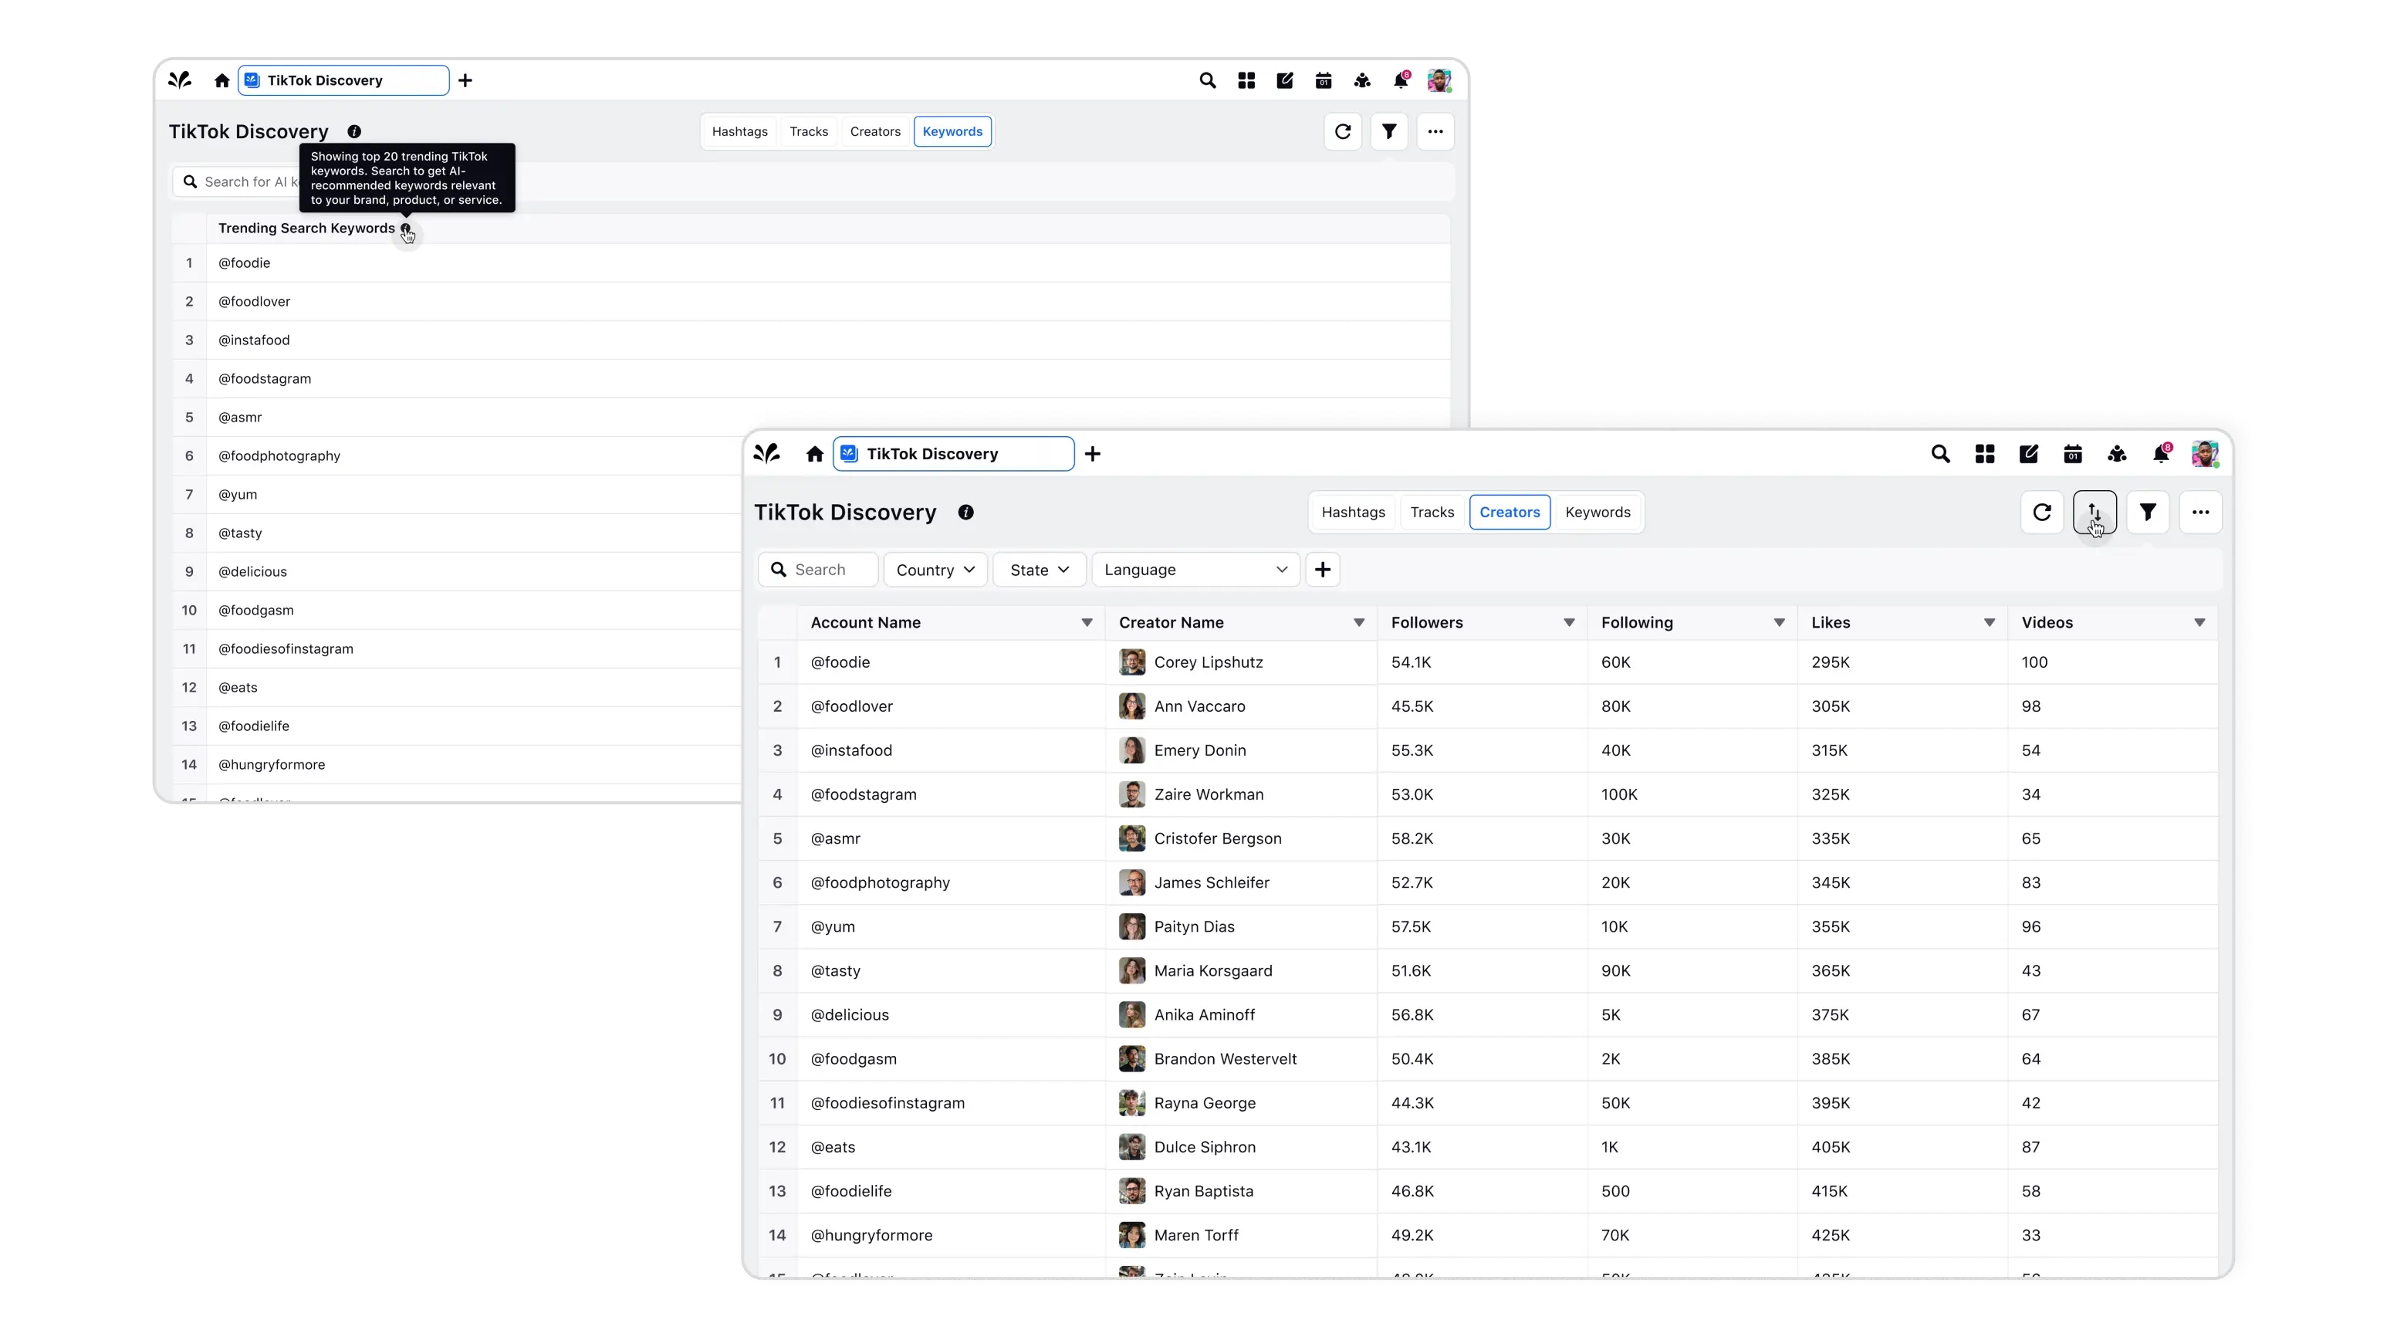Click the notifications bell in Creators window
The image size is (2387, 1337).
pos(2161,455)
